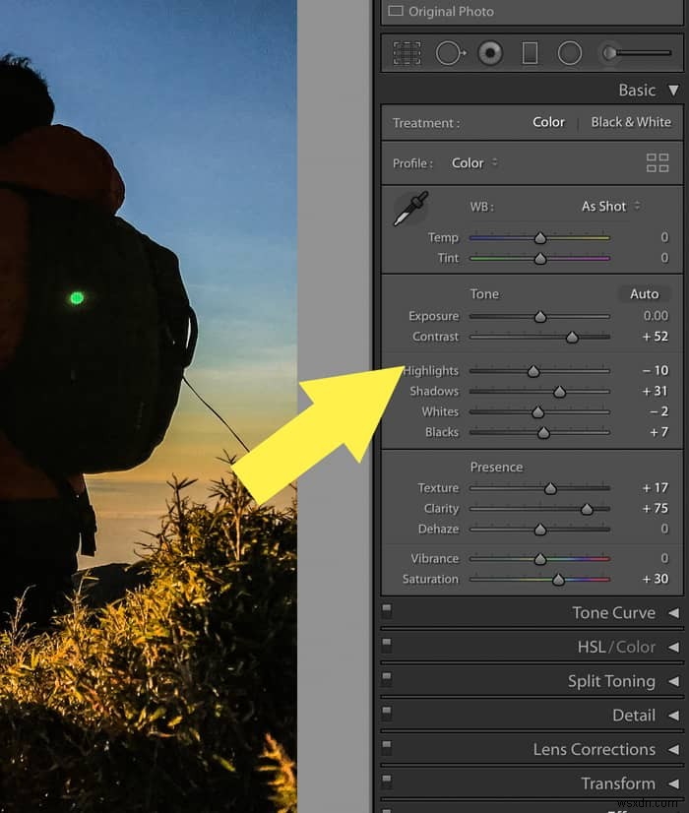Click the Dehaze slider handle
The width and height of the screenshot is (689, 813).
(x=540, y=530)
